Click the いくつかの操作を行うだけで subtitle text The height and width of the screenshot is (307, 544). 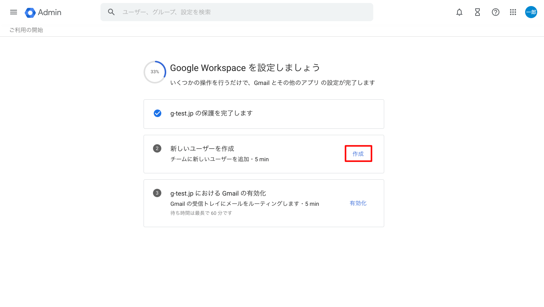tap(272, 83)
